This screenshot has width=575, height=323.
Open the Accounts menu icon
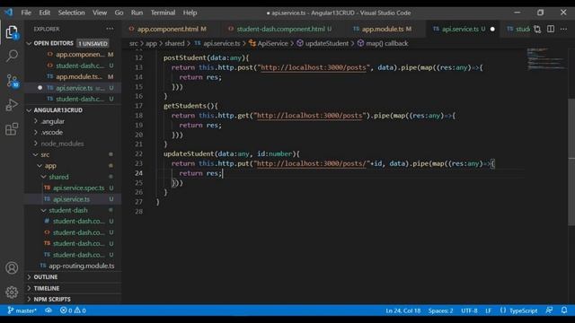pyautogui.click(x=12, y=267)
